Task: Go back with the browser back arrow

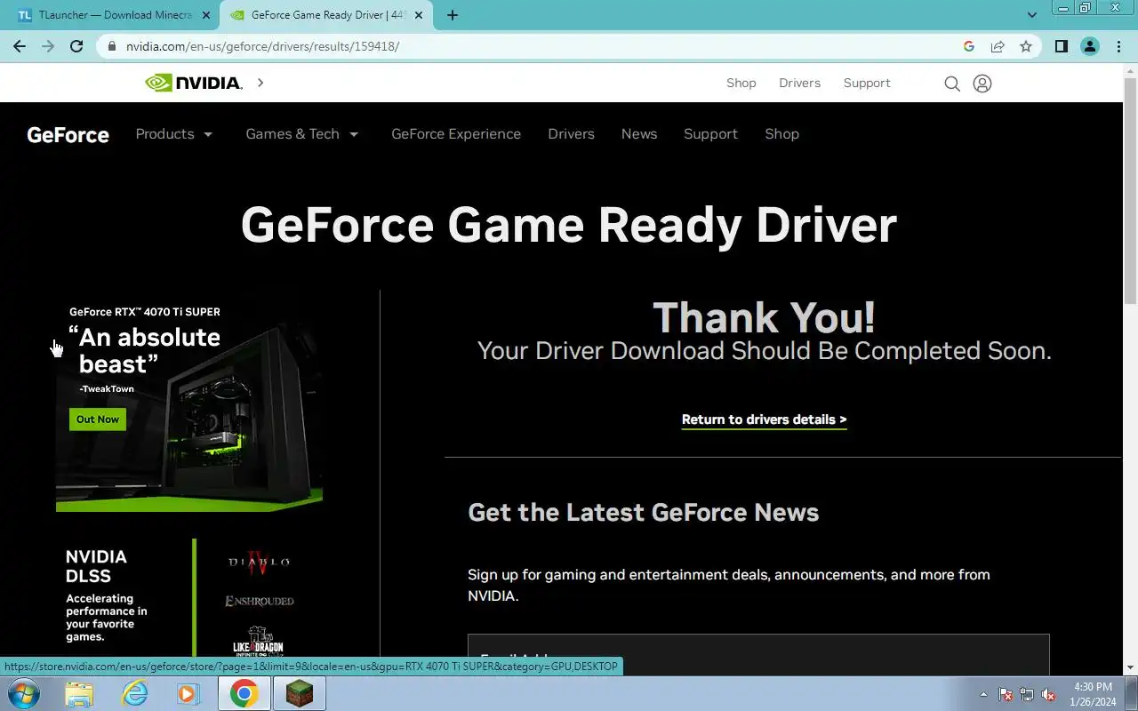Action: pyautogui.click(x=20, y=46)
